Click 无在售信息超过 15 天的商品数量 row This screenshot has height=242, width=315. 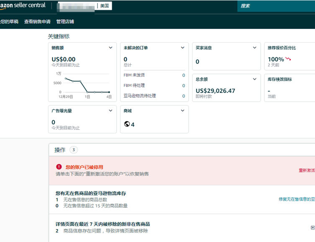pyautogui.click(x=92, y=206)
